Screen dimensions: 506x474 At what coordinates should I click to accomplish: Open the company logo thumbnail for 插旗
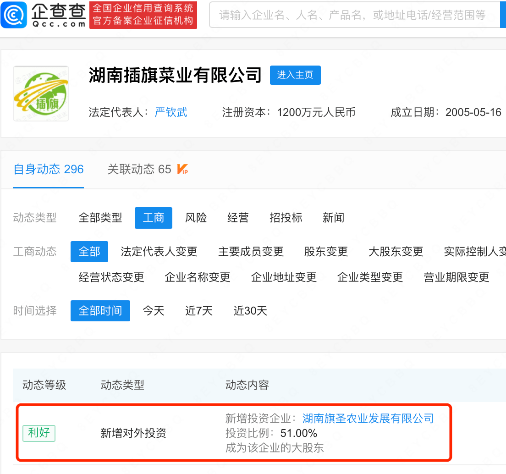tap(41, 94)
